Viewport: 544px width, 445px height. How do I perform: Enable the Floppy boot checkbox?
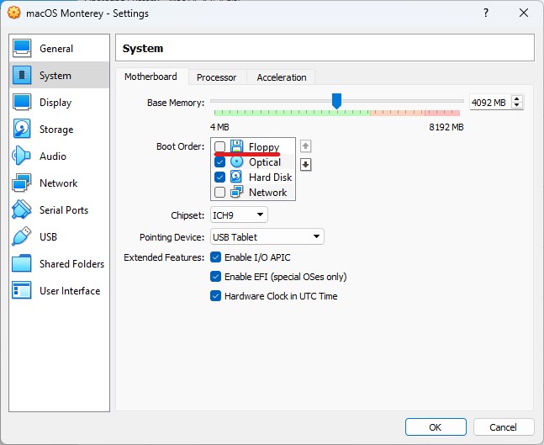tap(220, 147)
